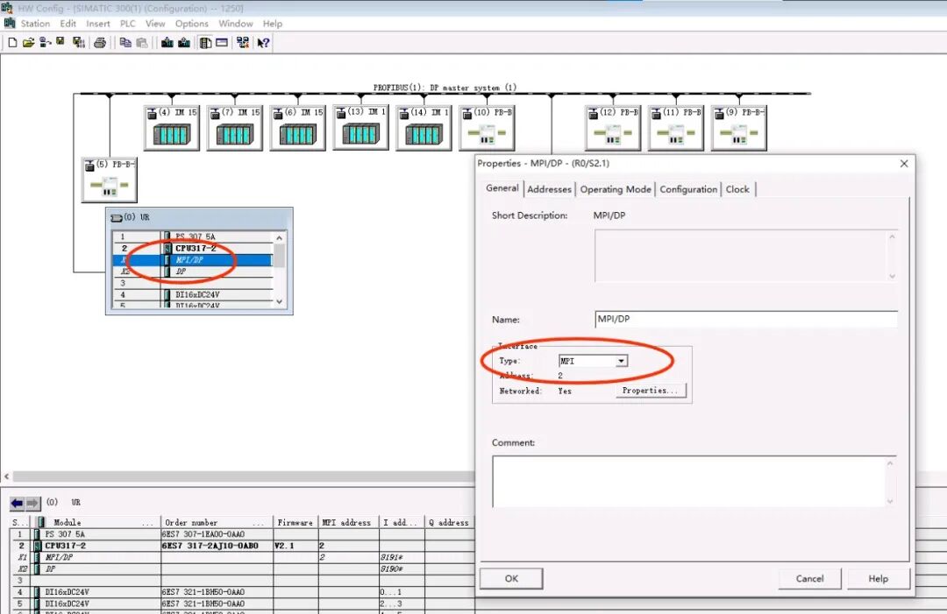Click the New station toolbar icon
The width and height of the screenshot is (947, 614).
tap(12, 43)
